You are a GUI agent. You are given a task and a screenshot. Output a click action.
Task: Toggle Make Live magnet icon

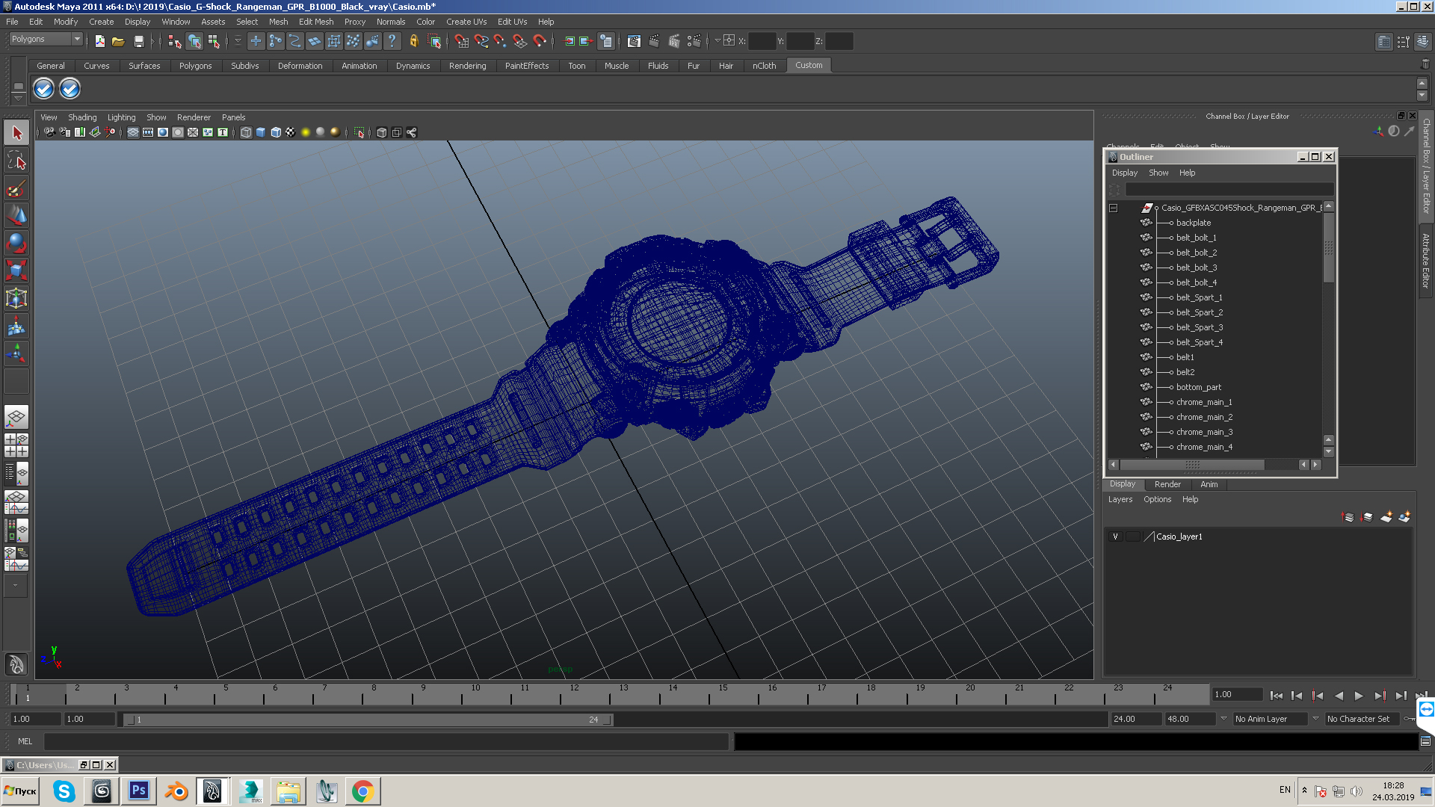(540, 41)
